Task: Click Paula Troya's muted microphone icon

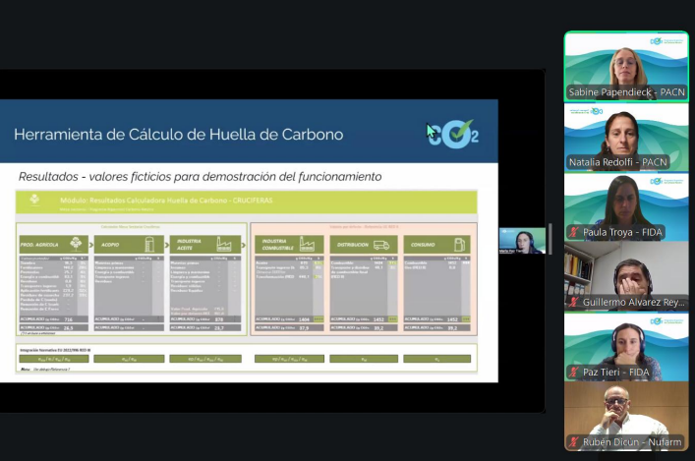Action: (572, 233)
